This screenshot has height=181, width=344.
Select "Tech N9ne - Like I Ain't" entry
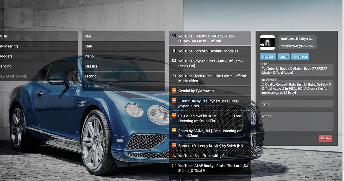tap(210, 78)
